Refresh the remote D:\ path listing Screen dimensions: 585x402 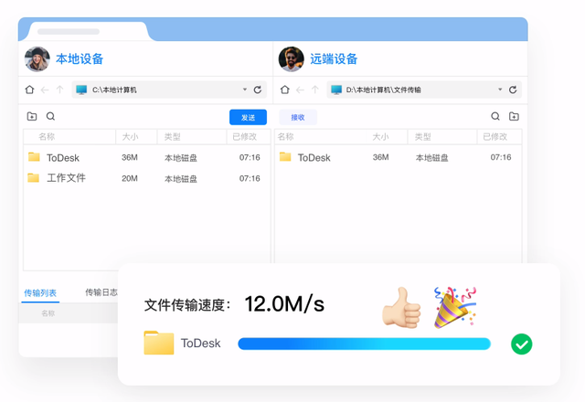[x=513, y=90]
